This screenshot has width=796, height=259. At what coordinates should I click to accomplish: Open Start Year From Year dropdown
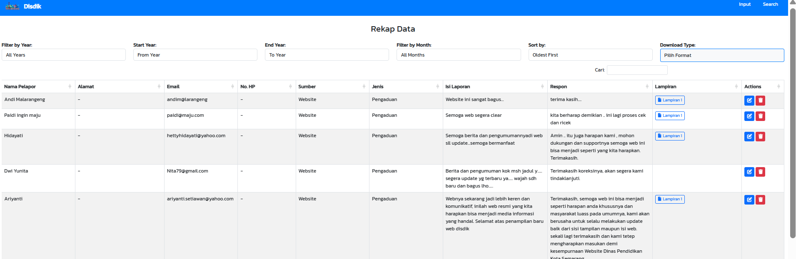[x=195, y=55]
